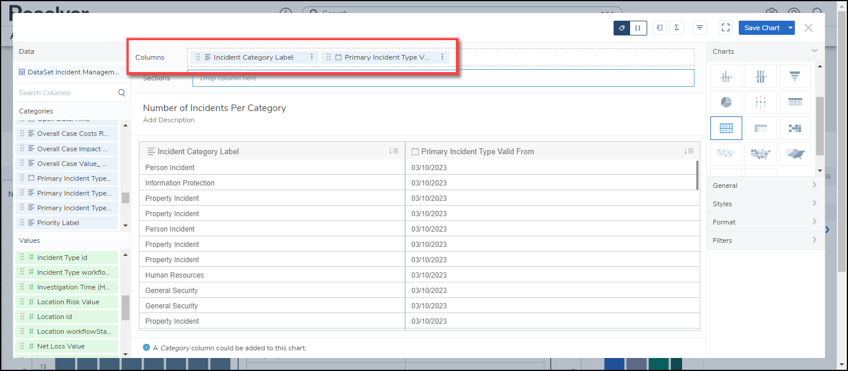Expand the Filters settings section
Viewport: 848px width, 371px height.
[765, 240]
